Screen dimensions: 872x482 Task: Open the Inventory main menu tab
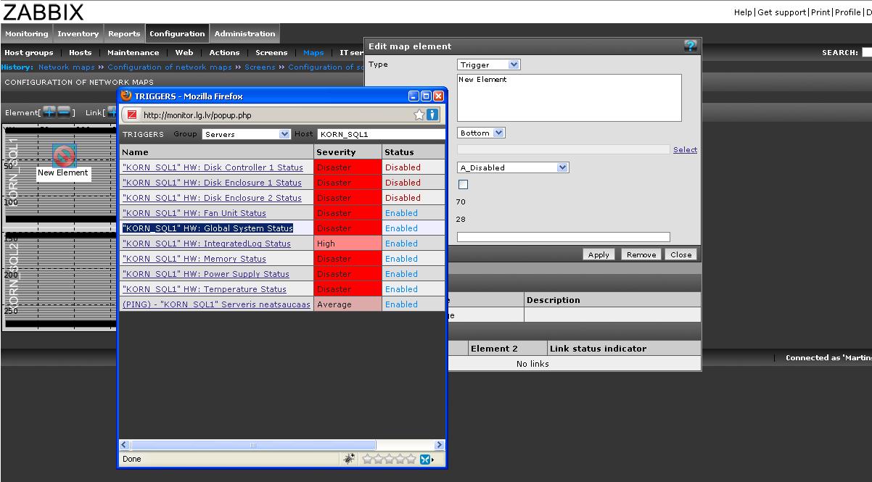point(78,33)
